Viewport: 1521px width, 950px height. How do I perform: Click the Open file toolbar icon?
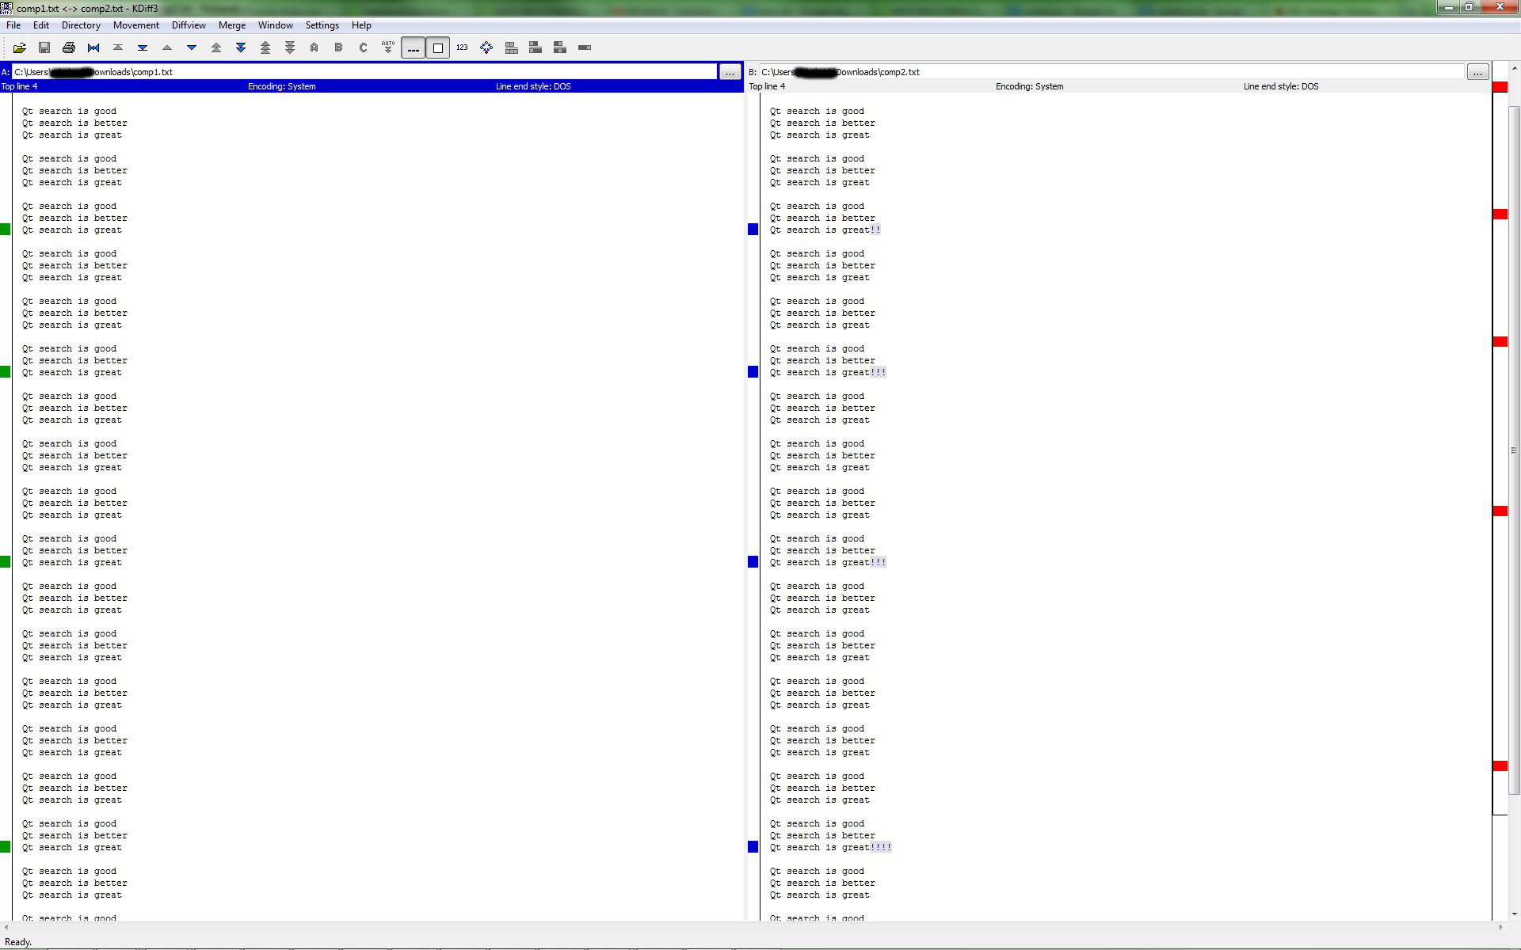(x=20, y=47)
